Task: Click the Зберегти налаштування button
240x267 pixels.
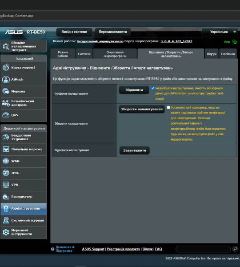Action: (142, 109)
